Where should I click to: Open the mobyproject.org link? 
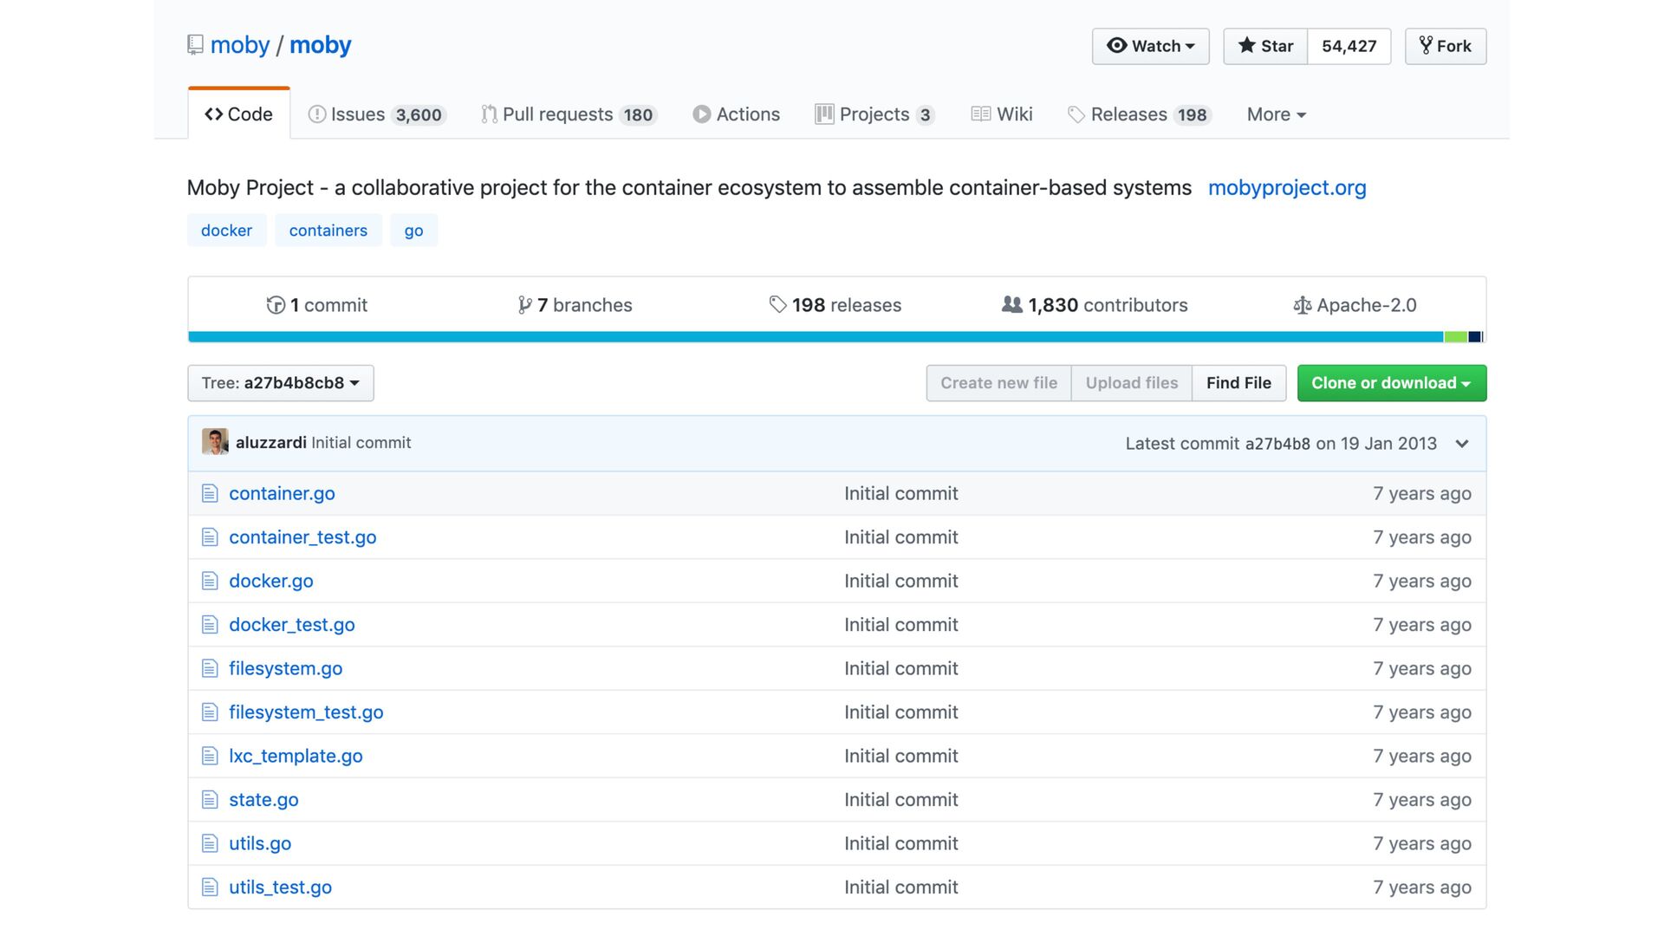(x=1286, y=187)
